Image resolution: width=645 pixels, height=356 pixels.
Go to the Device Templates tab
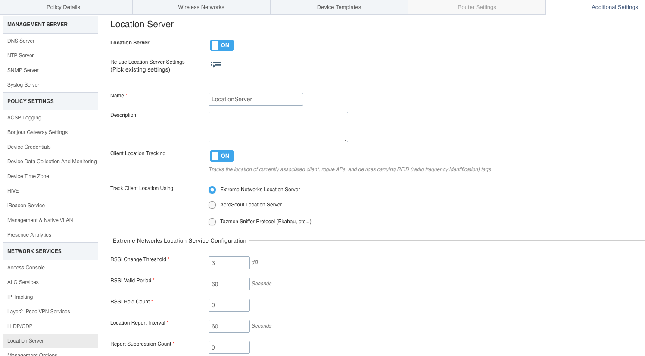click(339, 7)
